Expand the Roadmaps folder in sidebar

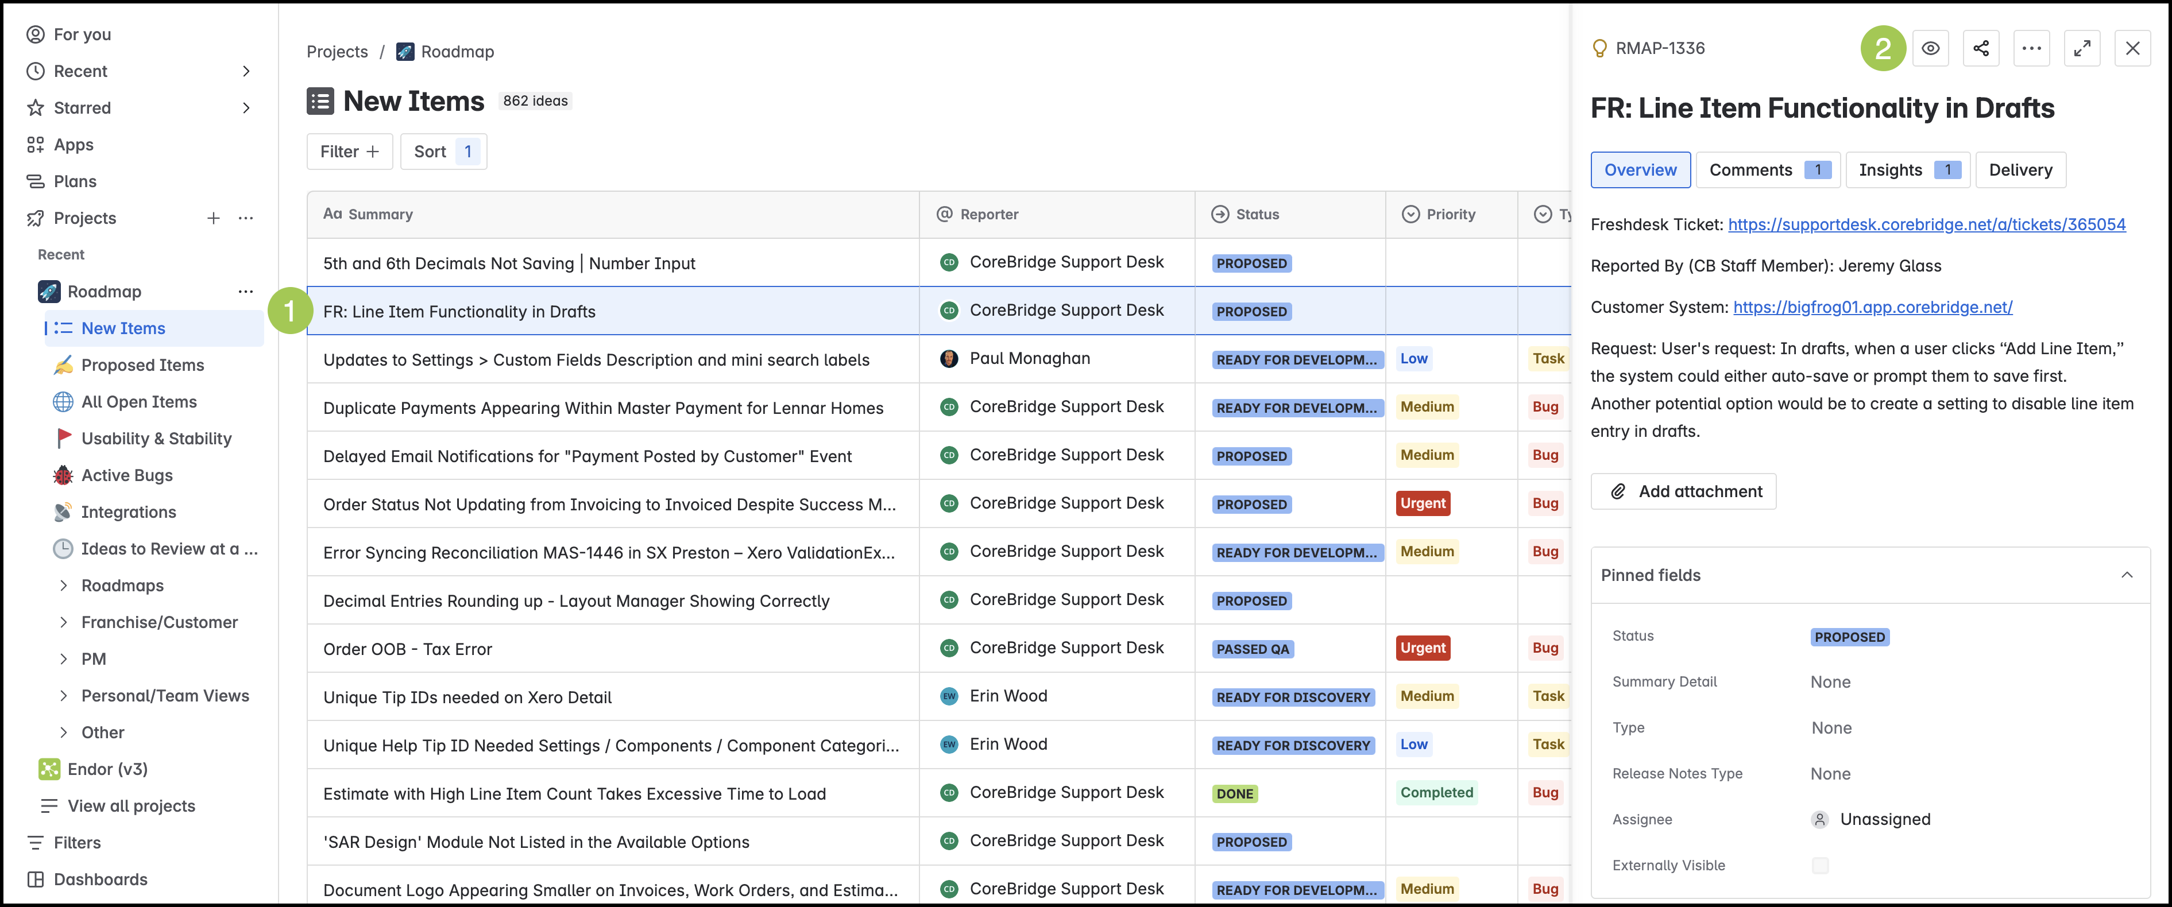point(63,585)
